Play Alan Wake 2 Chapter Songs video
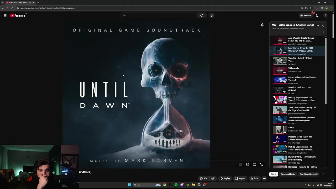 [298, 41]
